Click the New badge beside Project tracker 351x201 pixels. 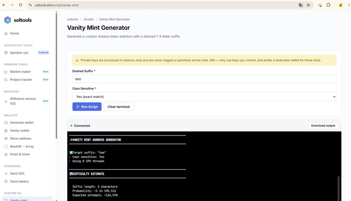point(46,79)
